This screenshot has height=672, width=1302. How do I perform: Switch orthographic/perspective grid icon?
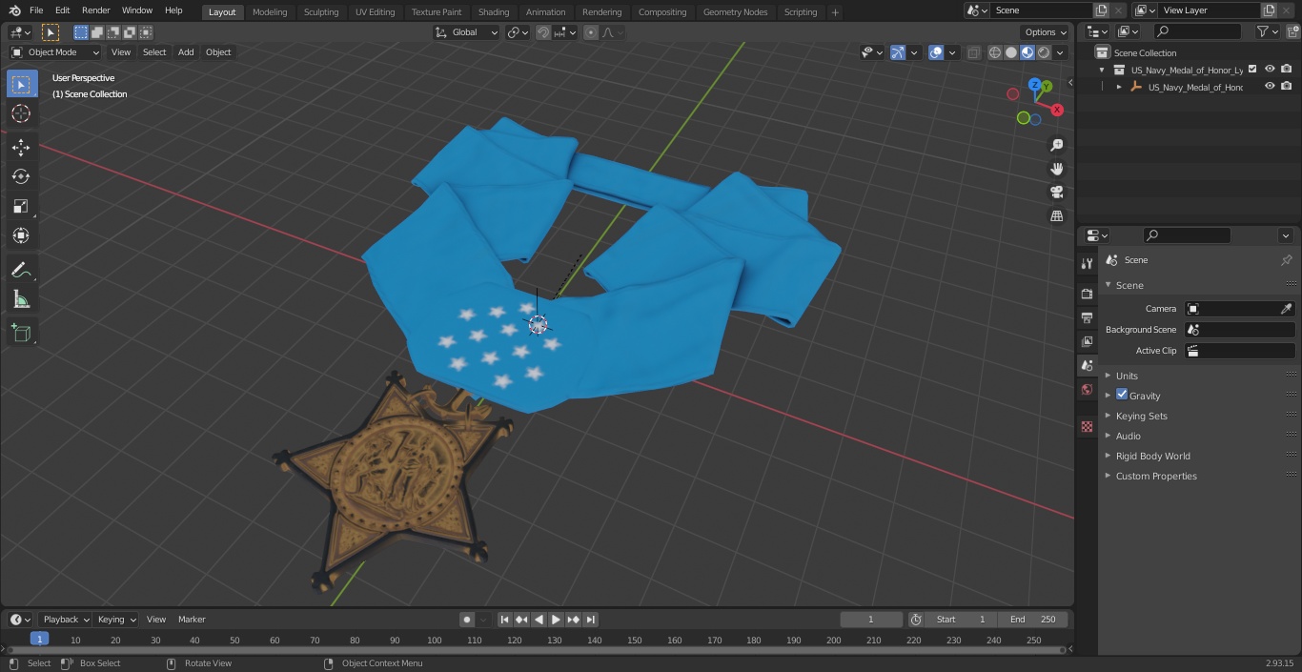click(1056, 216)
